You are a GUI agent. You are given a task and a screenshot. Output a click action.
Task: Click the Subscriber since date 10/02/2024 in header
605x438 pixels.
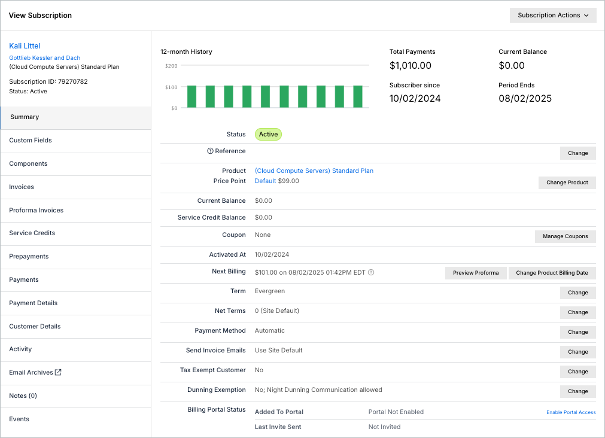(x=415, y=98)
